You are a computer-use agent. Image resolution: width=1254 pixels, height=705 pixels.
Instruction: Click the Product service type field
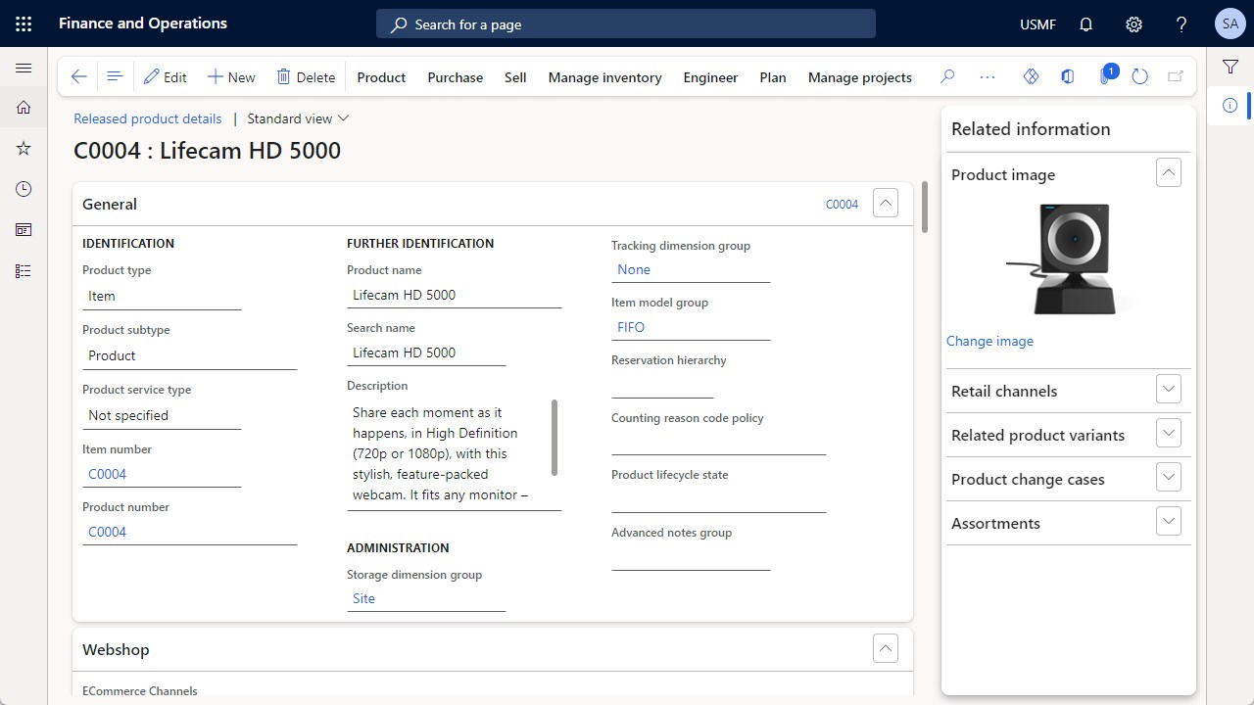point(162,415)
